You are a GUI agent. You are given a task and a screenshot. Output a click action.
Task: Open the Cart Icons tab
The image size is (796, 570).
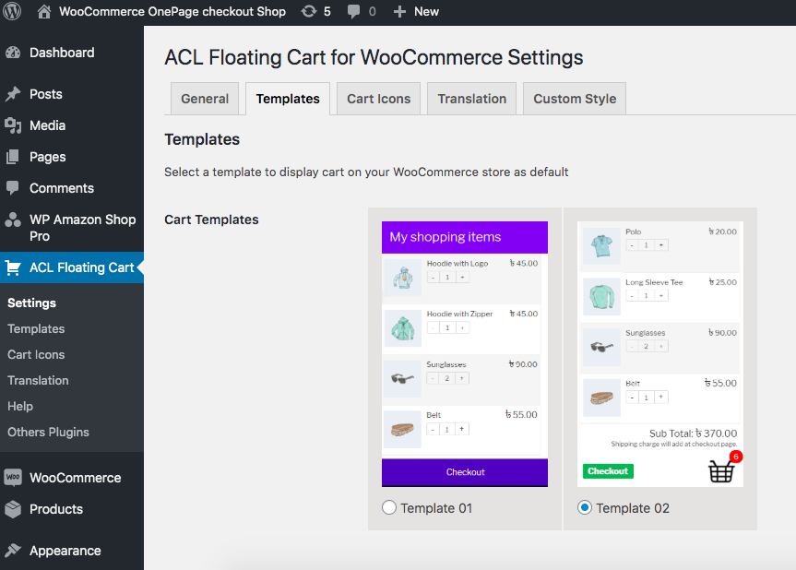pos(379,99)
